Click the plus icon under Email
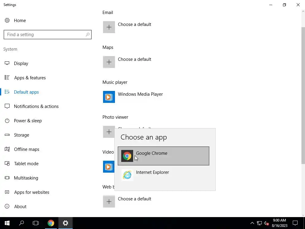Image resolution: width=305 pixels, height=229 pixels. pos(109,27)
